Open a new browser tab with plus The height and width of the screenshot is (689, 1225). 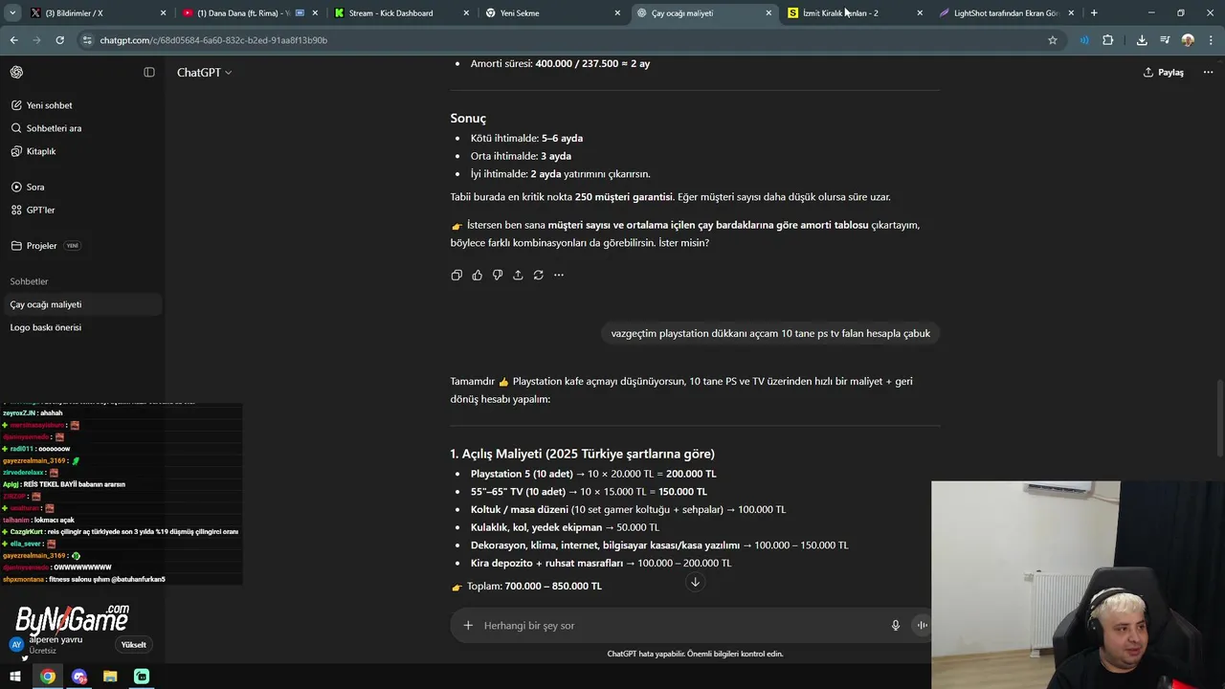1094,13
